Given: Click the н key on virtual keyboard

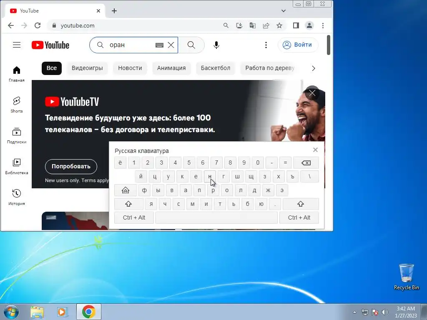Looking at the screenshot, I should pos(210,176).
